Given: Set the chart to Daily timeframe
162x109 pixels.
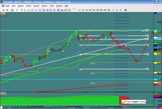Looking at the screenshot, I should 114,10.
